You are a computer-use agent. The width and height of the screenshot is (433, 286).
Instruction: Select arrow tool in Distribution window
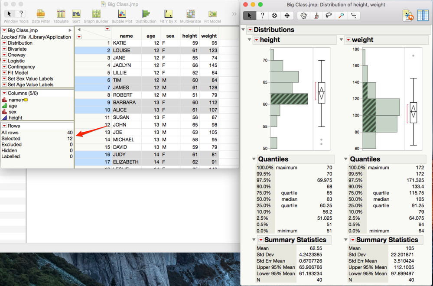pos(249,16)
